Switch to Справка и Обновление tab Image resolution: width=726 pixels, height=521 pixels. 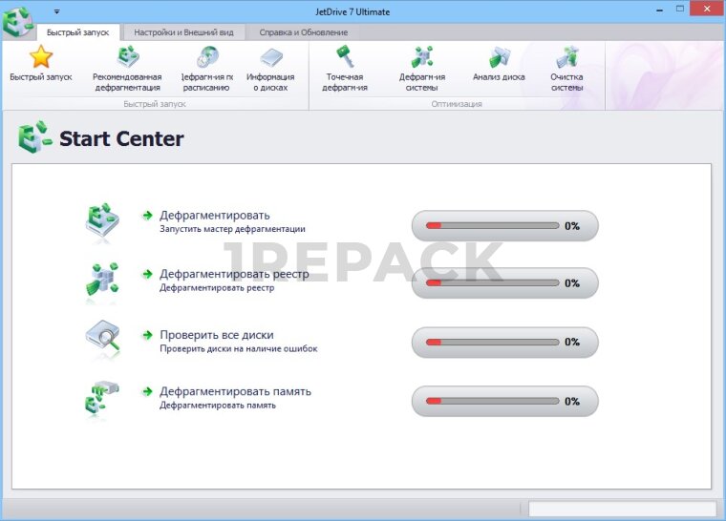click(x=304, y=32)
